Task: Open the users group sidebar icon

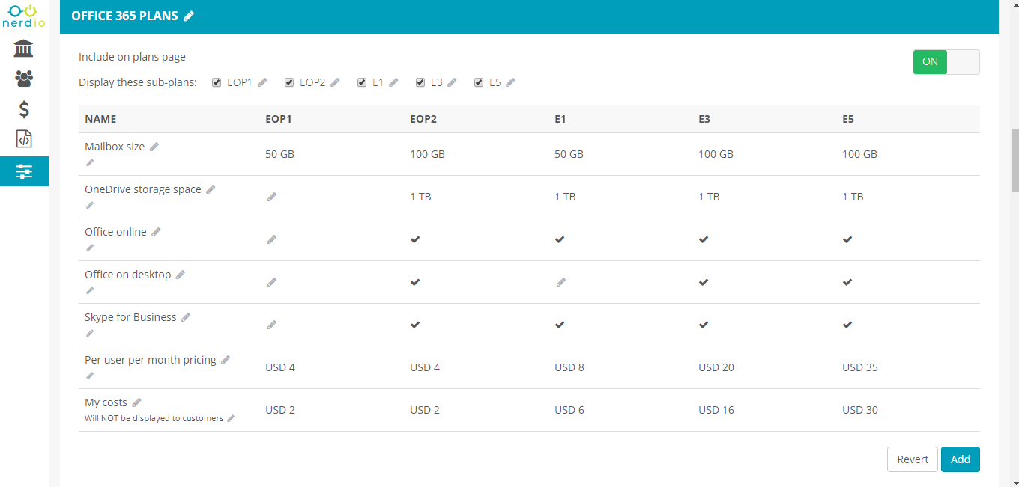Action: click(24, 79)
